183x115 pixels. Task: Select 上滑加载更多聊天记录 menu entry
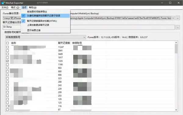(x=46, y=25)
